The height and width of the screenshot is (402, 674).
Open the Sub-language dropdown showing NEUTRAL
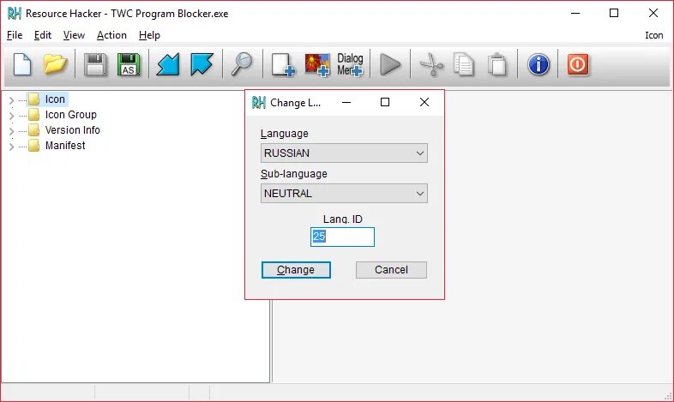344,193
